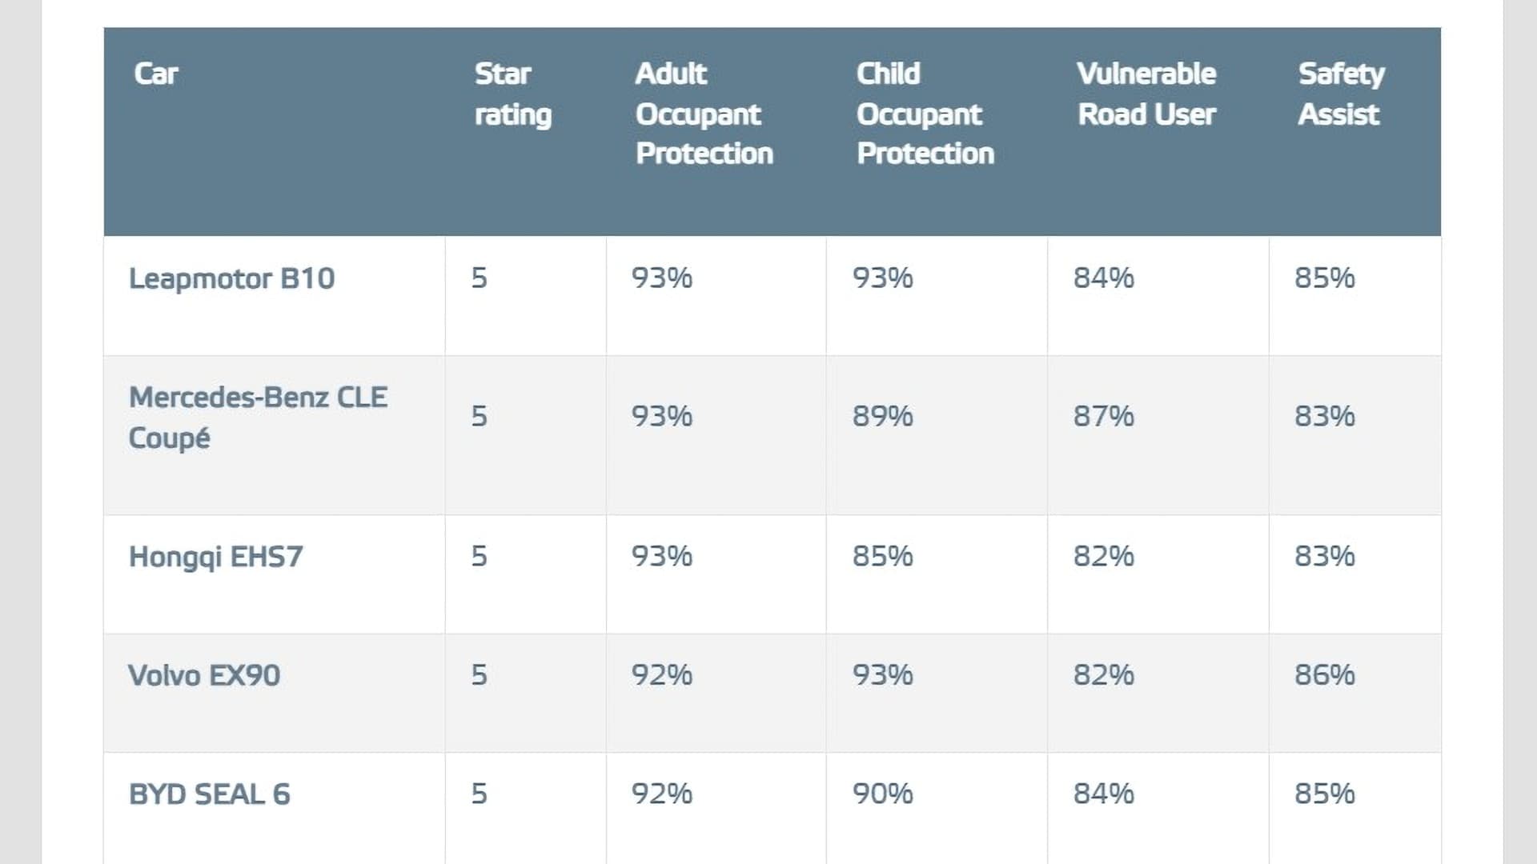Click Leapmotor B10's star rating cell
The image size is (1537, 864).
[479, 278]
